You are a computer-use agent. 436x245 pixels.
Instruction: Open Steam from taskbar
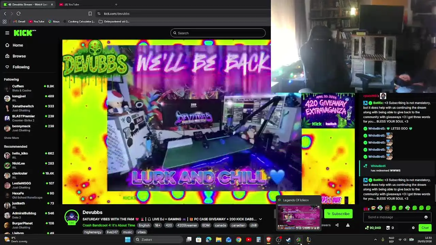(289, 240)
